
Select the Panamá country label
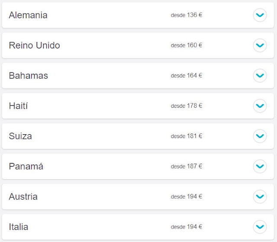point(26,166)
